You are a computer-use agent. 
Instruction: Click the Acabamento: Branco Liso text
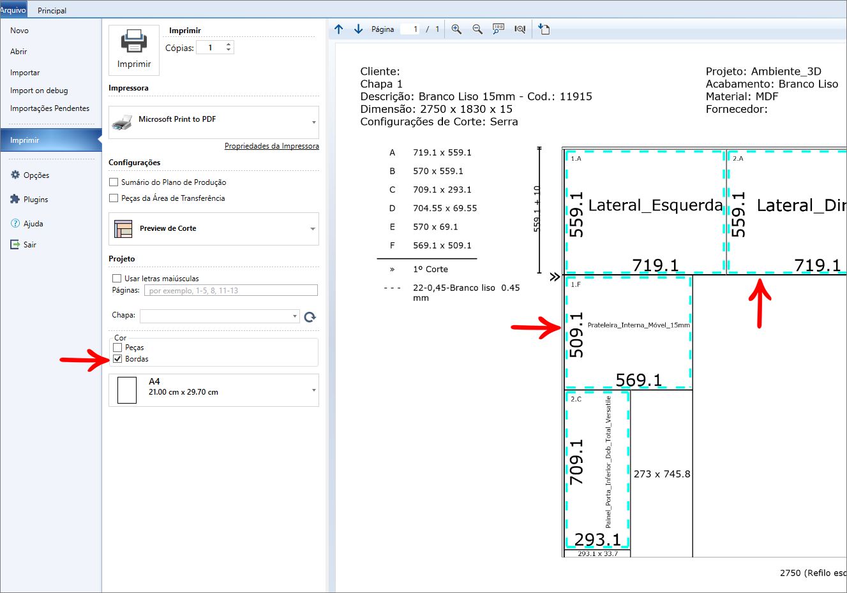tap(772, 84)
